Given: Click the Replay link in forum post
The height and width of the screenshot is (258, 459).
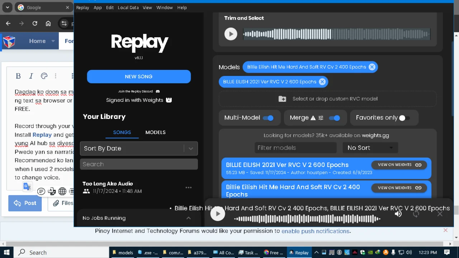Looking at the screenshot, I should [42, 135].
